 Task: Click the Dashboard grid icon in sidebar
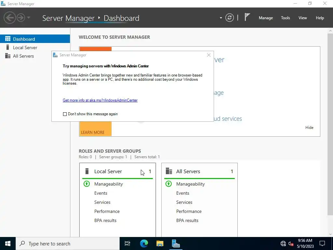(8, 39)
